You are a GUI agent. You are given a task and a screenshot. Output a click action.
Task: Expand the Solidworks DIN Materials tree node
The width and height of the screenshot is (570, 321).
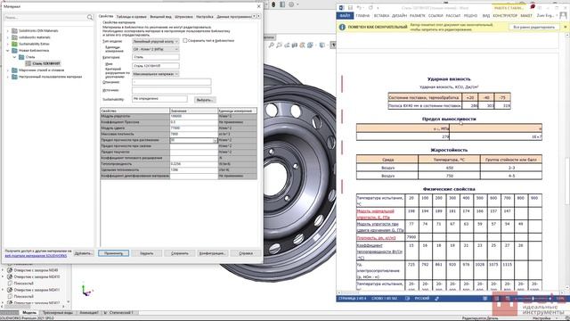click(8, 31)
